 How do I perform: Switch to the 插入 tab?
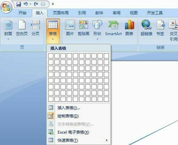(x=40, y=13)
